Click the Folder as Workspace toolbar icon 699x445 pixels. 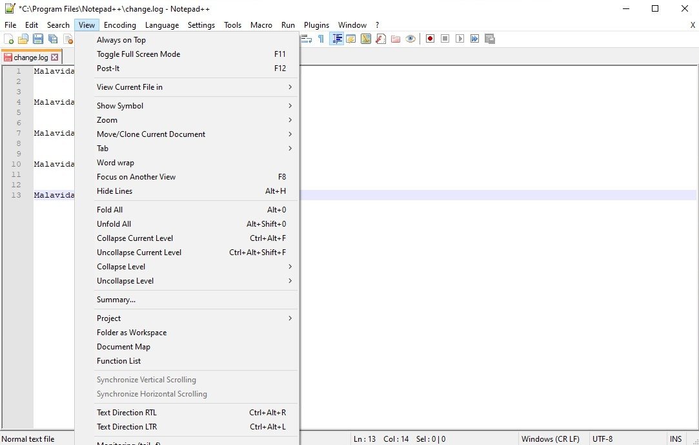point(396,39)
